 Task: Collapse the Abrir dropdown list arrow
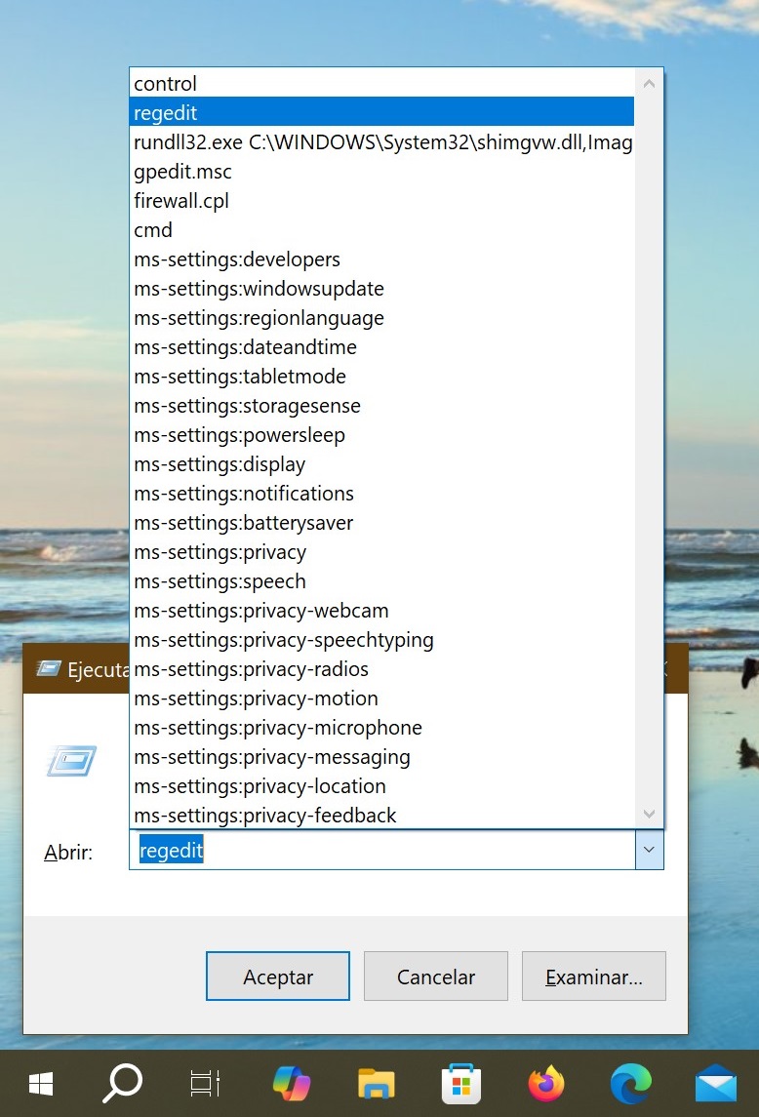pyautogui.click(x=649, y=850)
